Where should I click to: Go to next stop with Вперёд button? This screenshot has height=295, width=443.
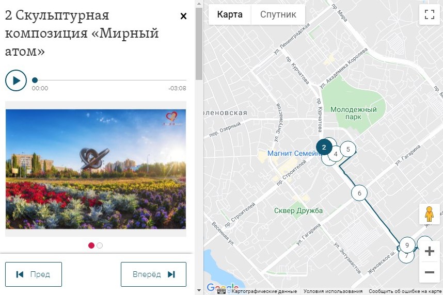click(x=154, y=274)
